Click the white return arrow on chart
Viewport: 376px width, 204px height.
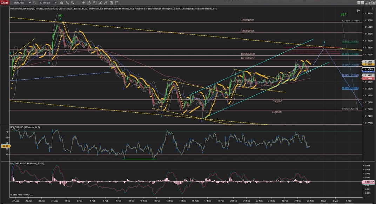(x=358, y=11)
